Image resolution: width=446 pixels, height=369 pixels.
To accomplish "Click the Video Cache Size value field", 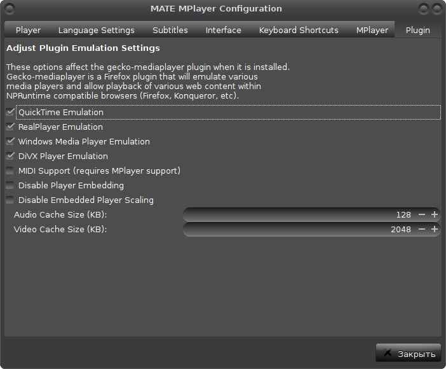I will (300, 229).
